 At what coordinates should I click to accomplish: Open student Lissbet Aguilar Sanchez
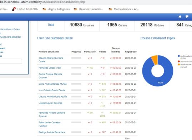click(x=50, y=103)
